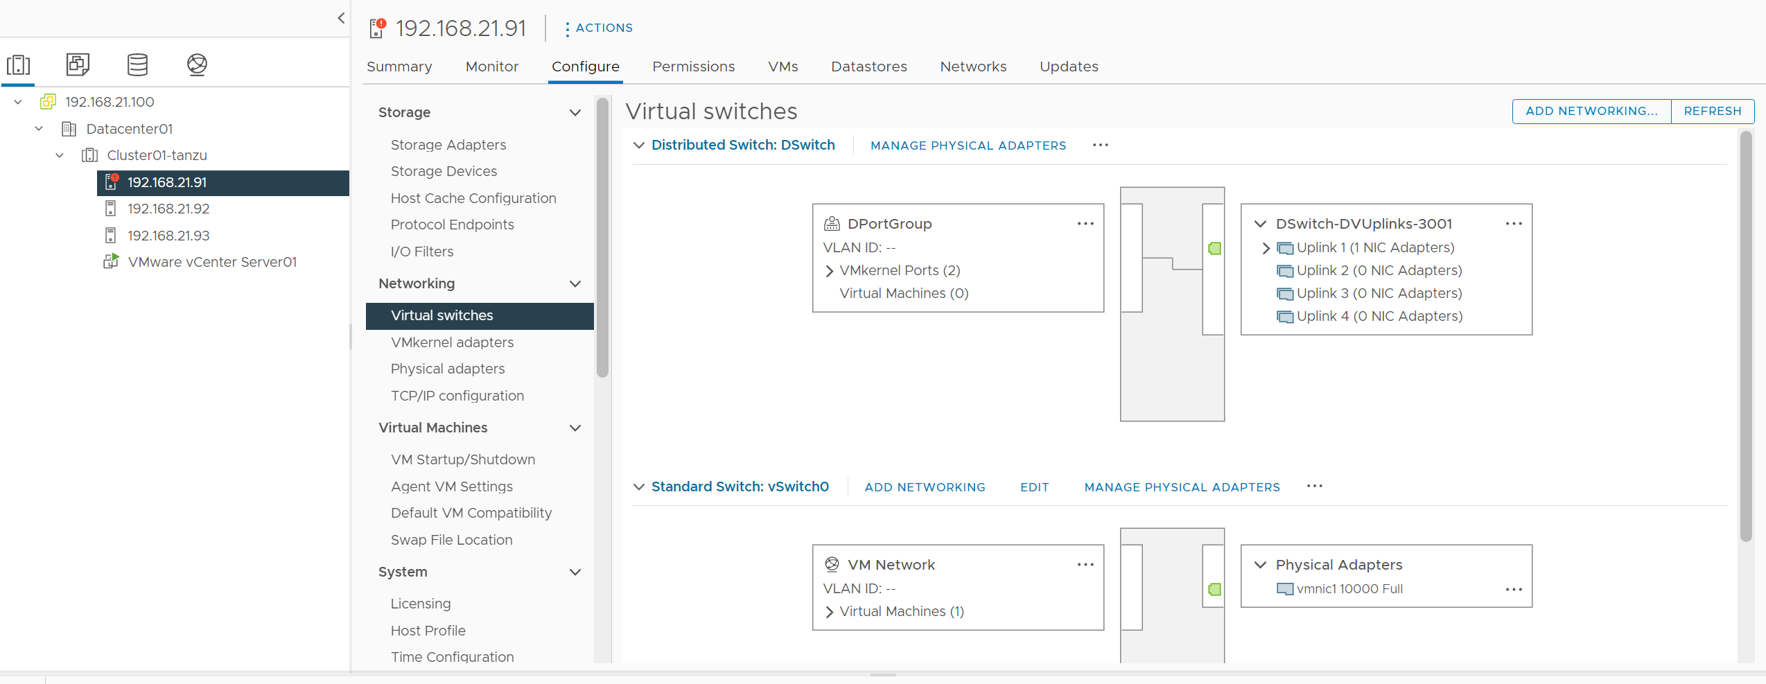Switch to the Summary tab
Screen dimensions: 1766x684
tap(399, 67)
